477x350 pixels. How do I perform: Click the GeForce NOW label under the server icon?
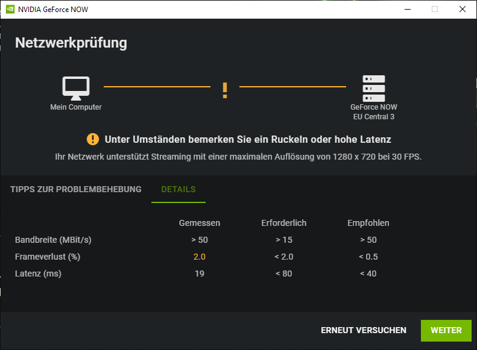[373, 107]
